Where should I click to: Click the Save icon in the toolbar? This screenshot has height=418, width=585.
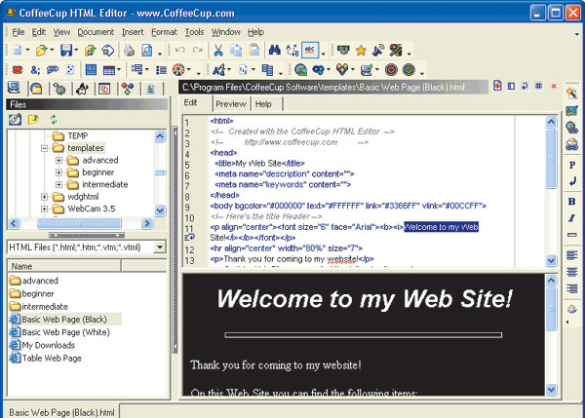point(65,50)
